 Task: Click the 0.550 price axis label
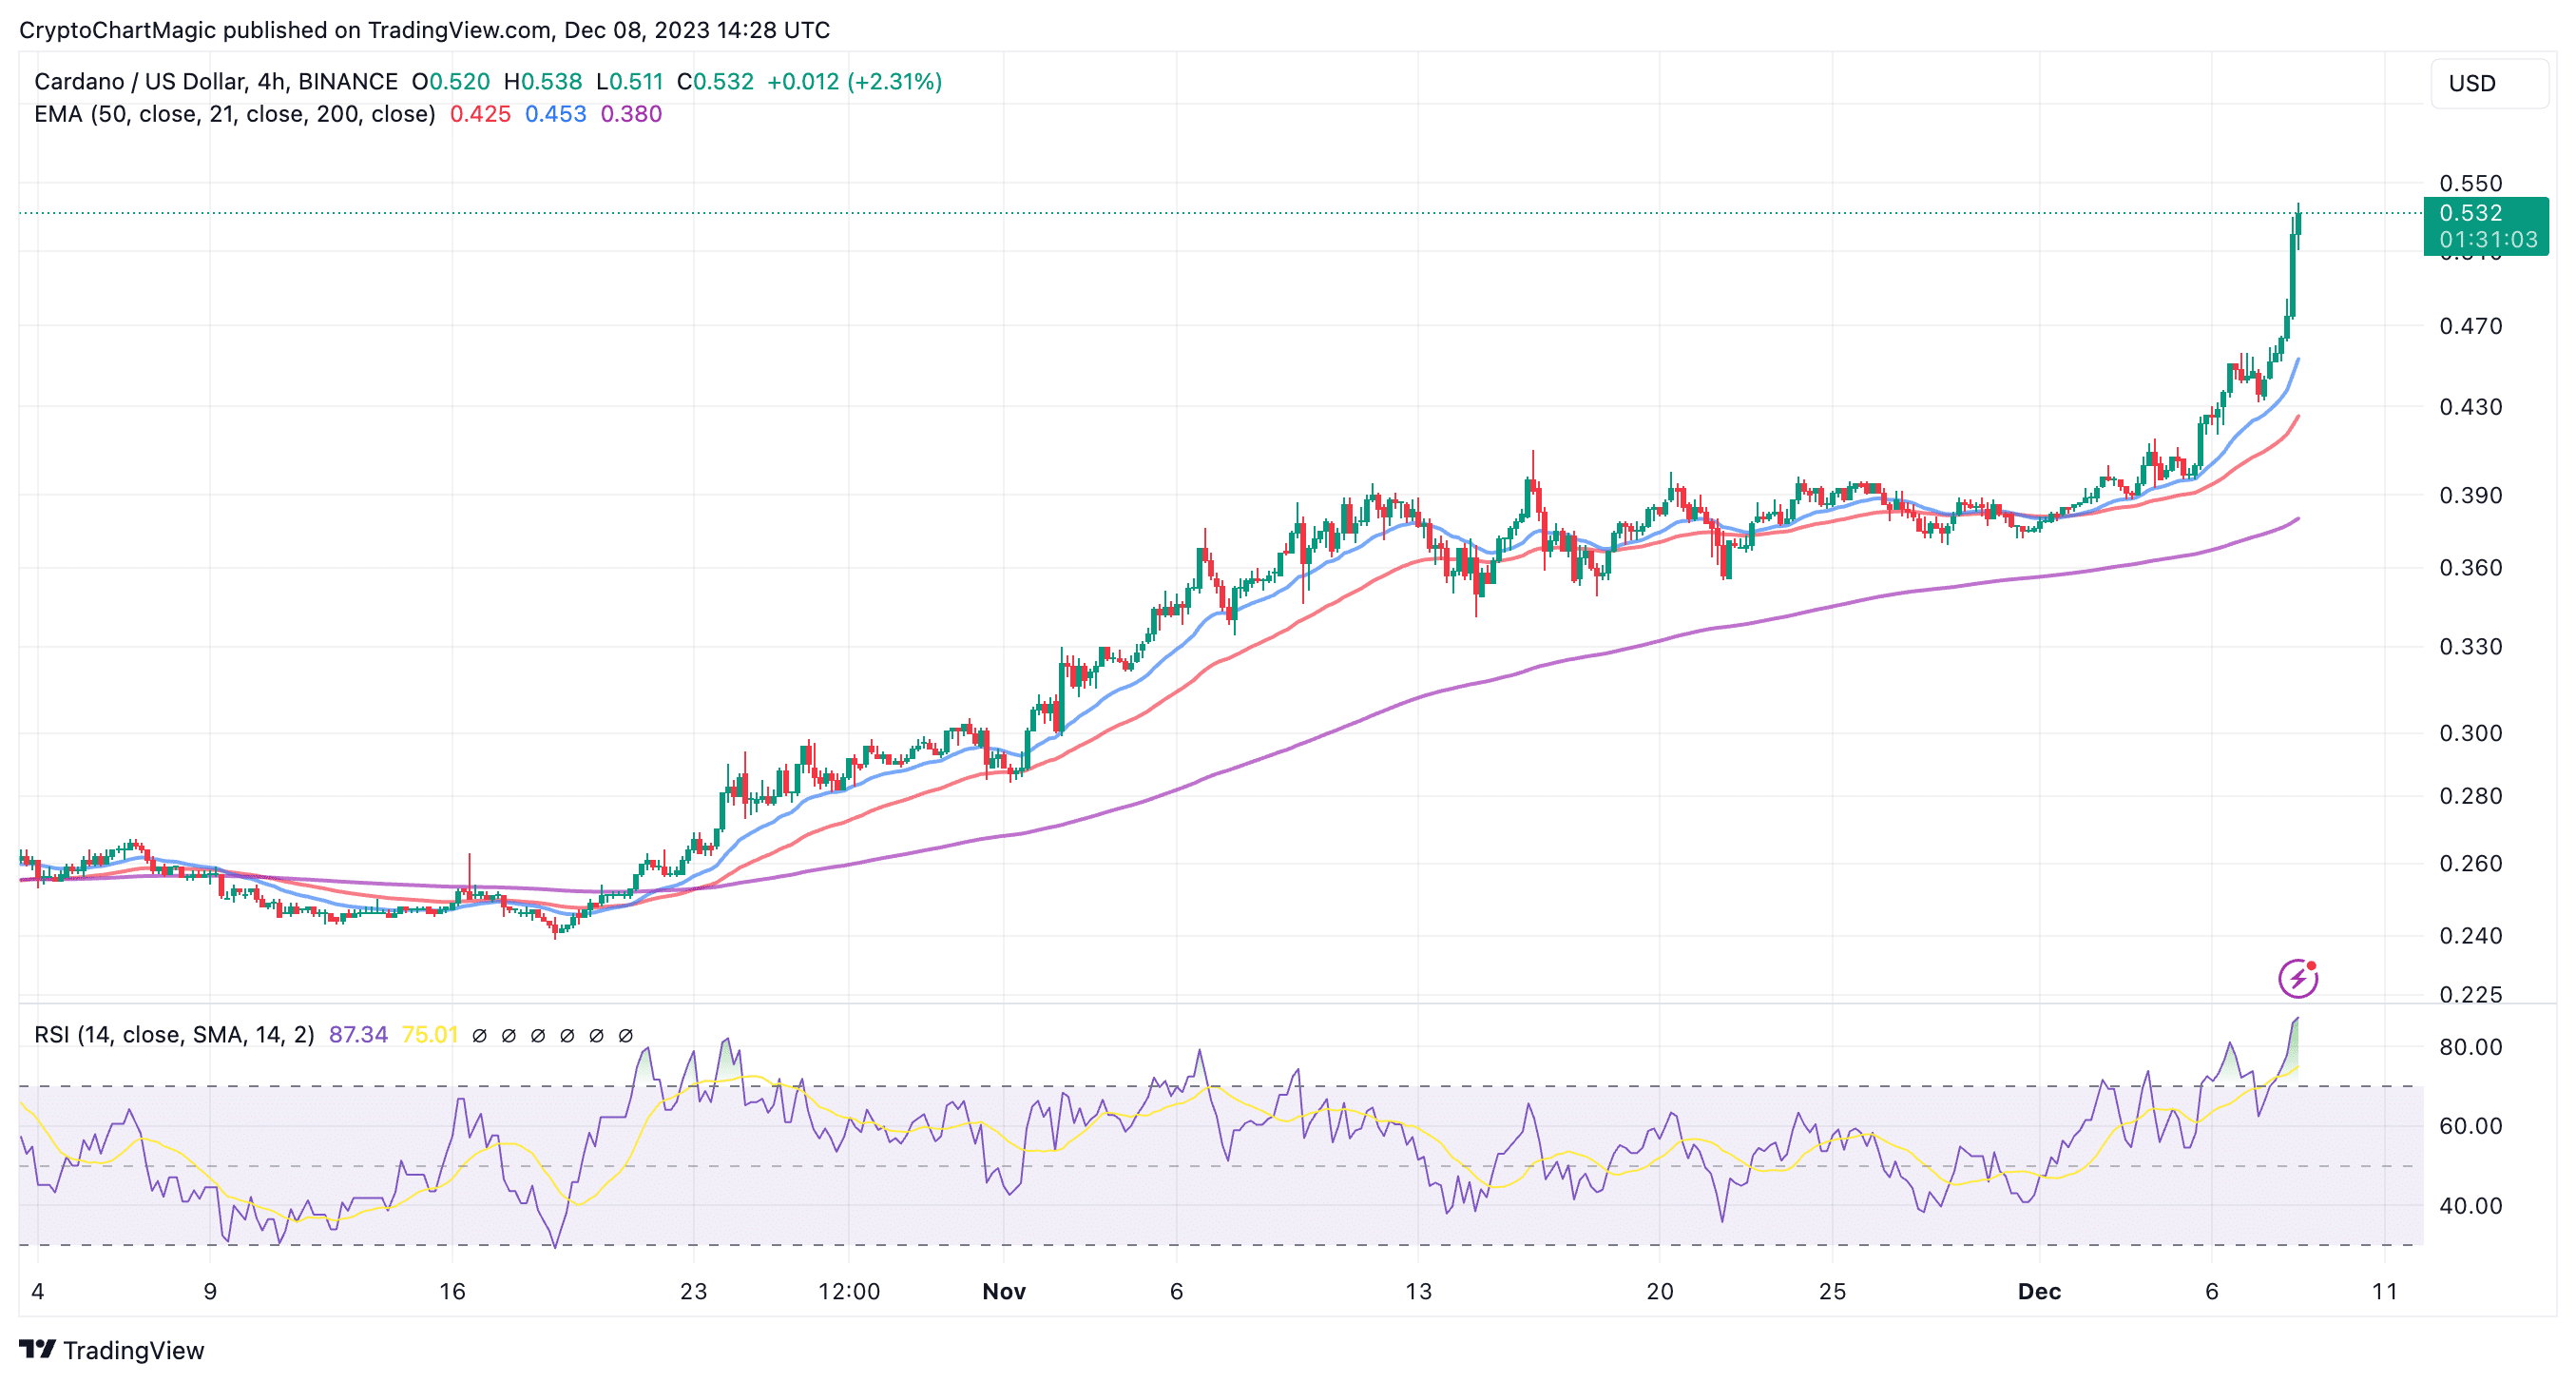(2470, 184)
